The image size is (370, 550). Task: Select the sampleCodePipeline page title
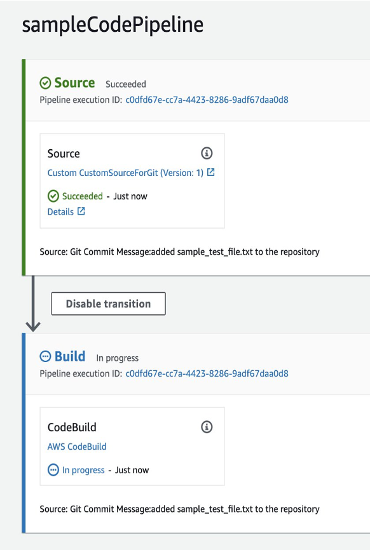click(x=113, y=24)
